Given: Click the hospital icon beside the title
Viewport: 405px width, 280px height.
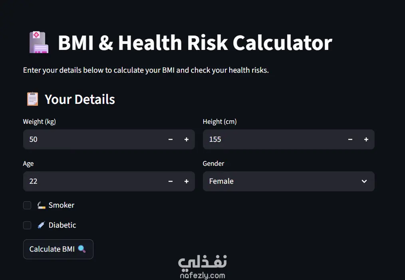Looking at the screenshot, I should (39, 43).
